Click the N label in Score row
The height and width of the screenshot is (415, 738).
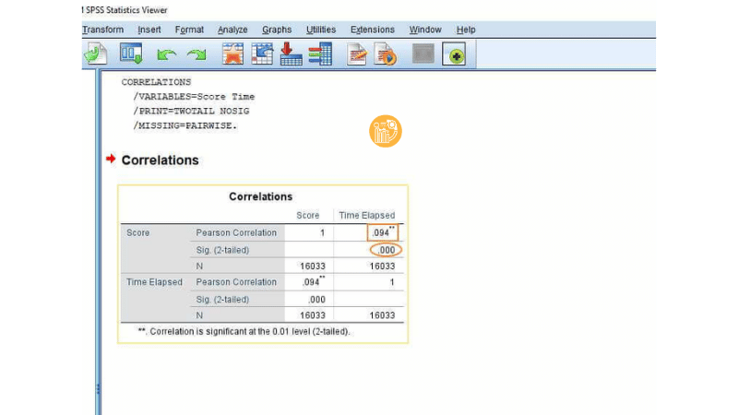[199, 267]
